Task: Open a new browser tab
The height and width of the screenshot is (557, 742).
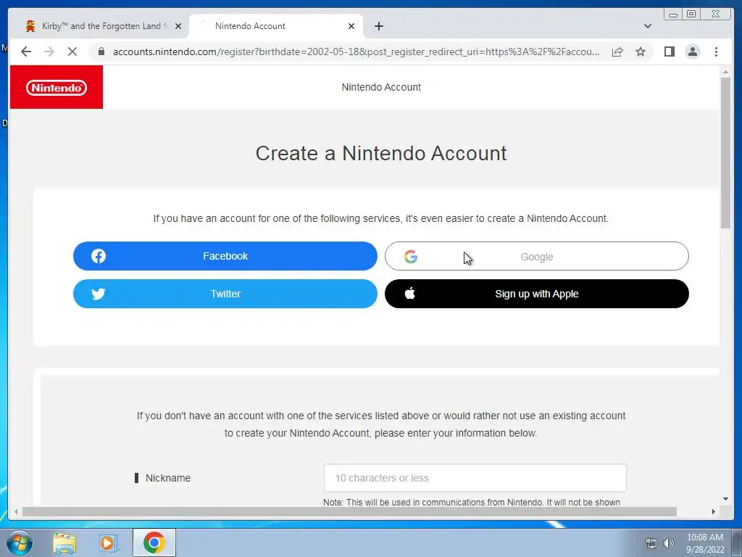Action: point(378,26)
